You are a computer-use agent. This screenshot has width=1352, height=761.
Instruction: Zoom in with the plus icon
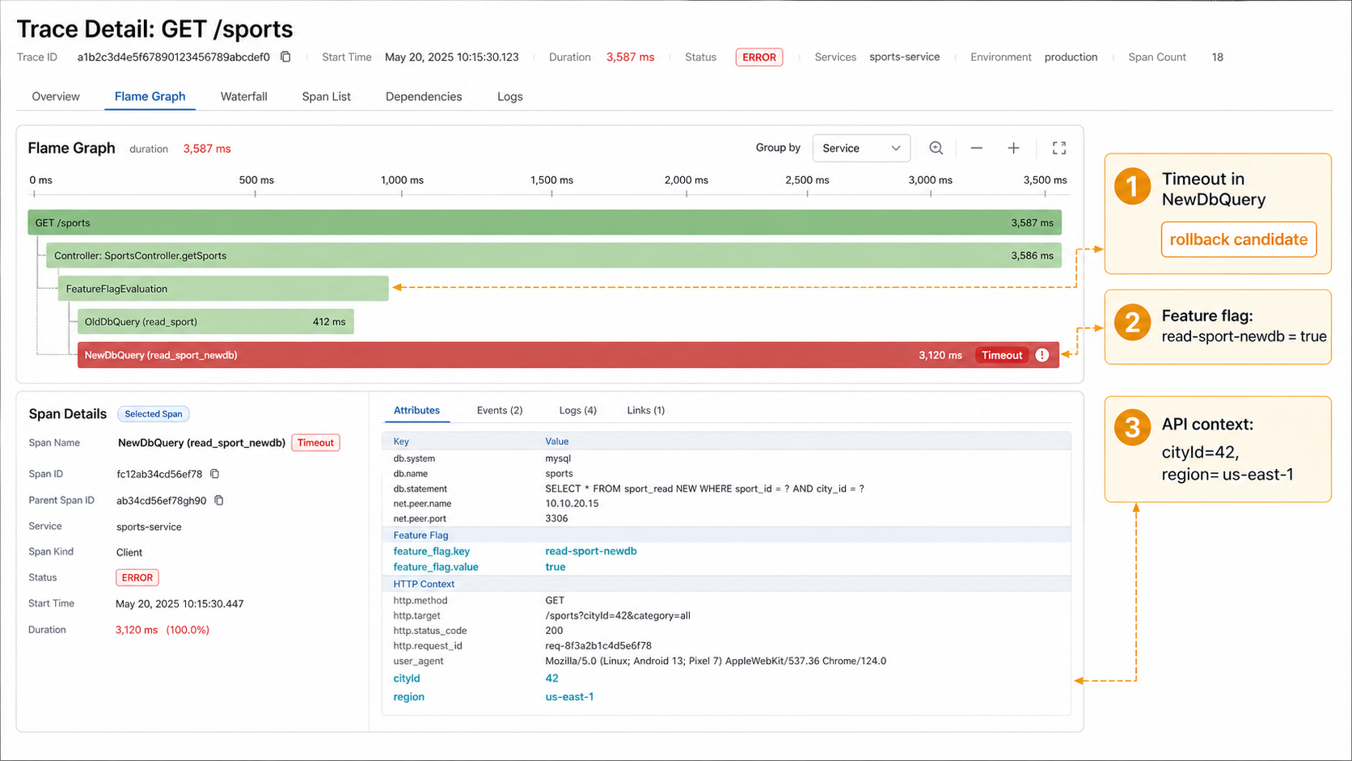click(1013, 148)
